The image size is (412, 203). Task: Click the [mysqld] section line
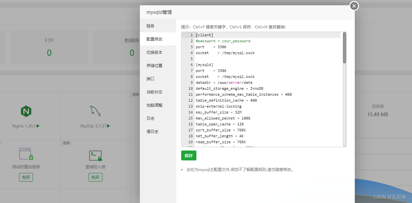coord(204,65)
